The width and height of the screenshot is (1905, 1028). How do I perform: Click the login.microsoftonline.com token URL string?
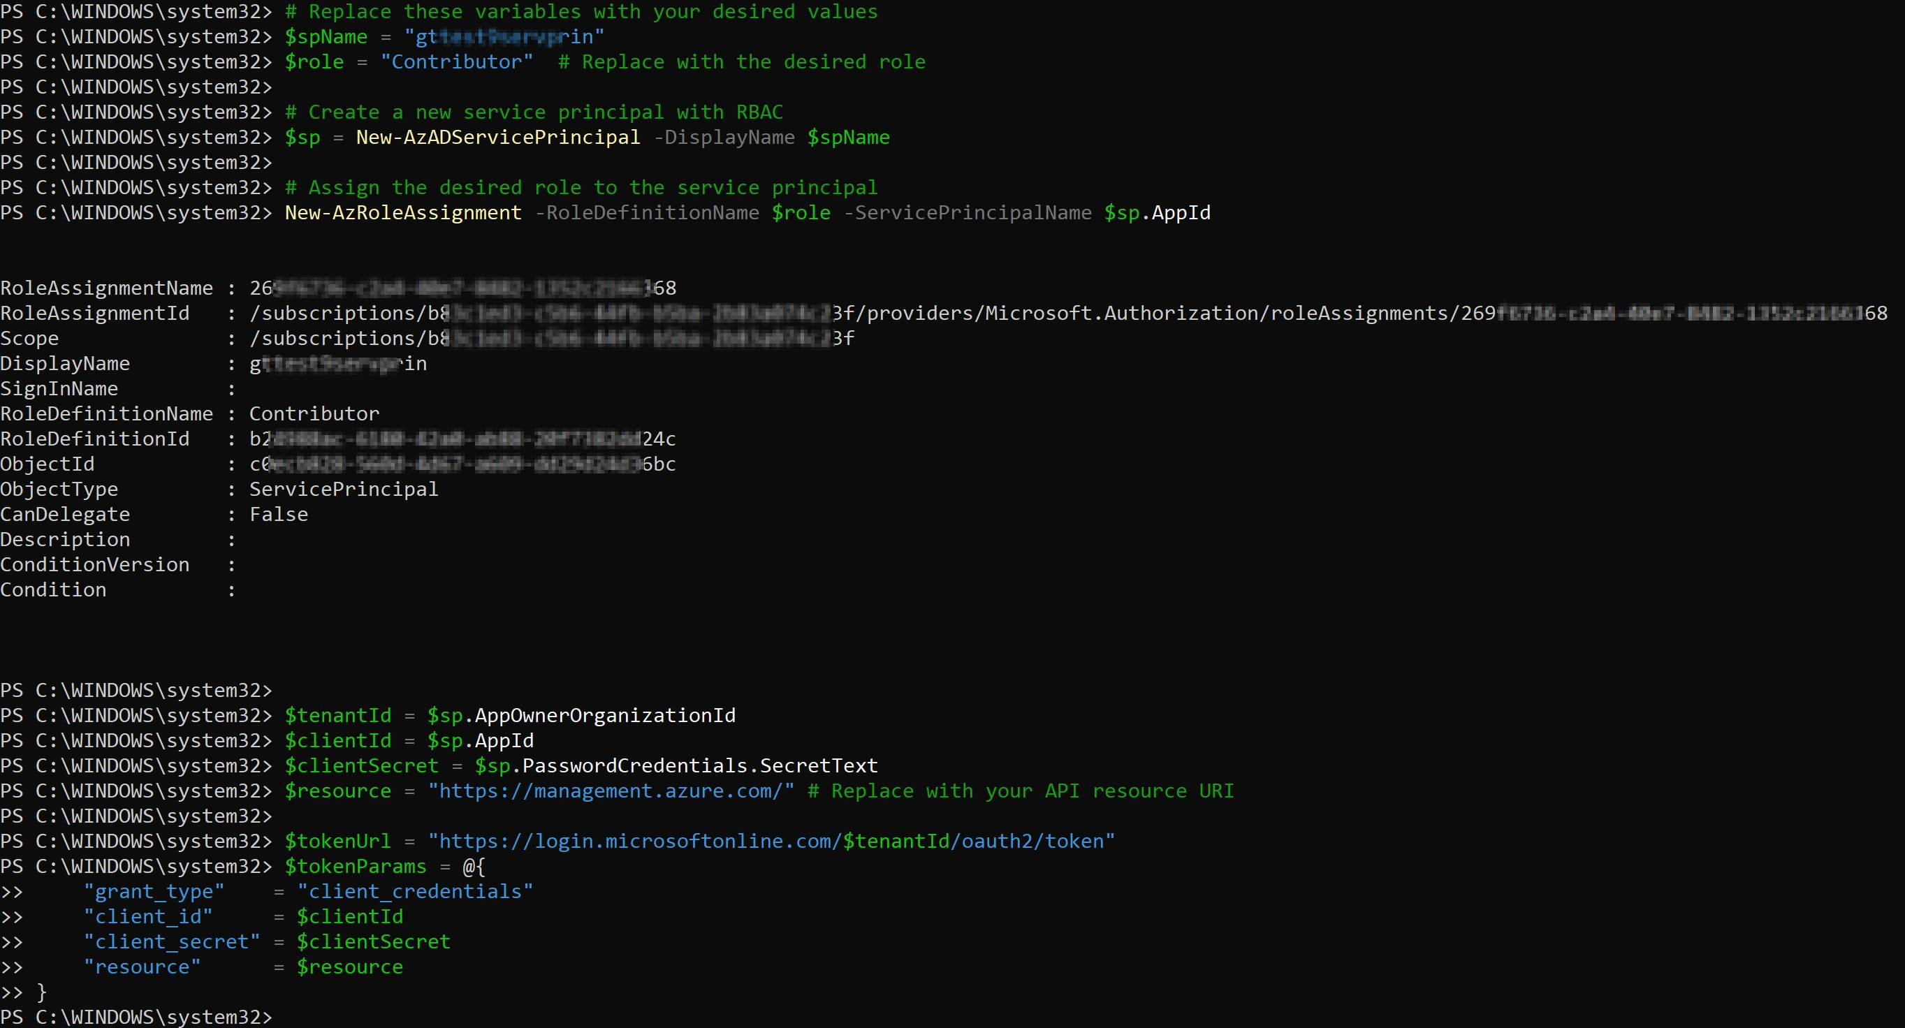[x=771, y=842]
